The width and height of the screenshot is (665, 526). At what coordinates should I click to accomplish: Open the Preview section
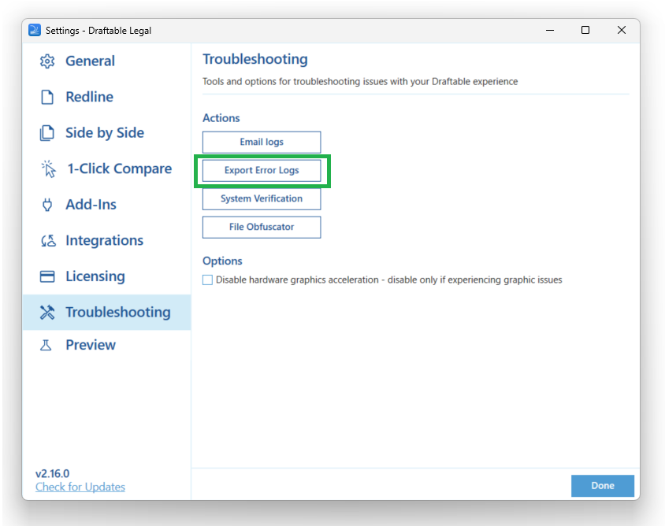pos(106,345)
